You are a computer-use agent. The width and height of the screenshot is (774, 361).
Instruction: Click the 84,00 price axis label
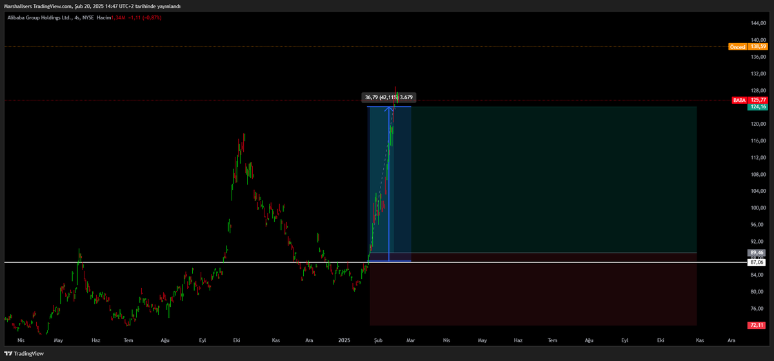coord(757,275)
